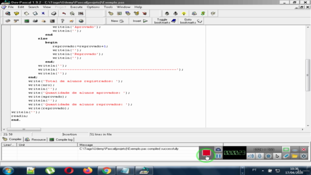Click the editor horizontal scrollbar thumb
The width and height of the screenshot is (311, 175).
24,130
